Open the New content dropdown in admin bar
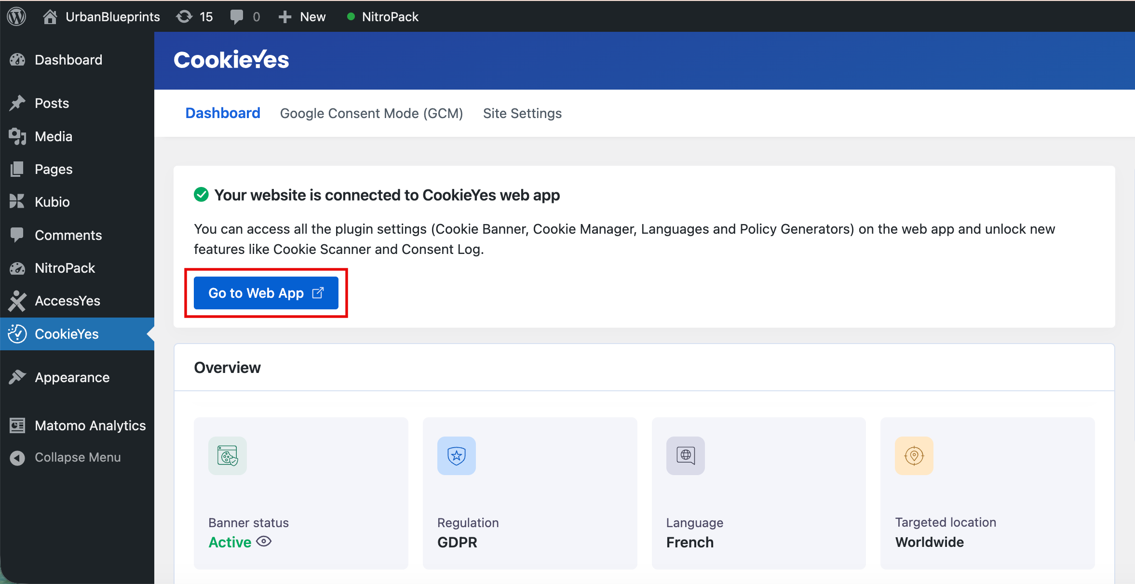The height and width of the screenshot is (584, 1135). pyautogui.click(x=302, y=17)
